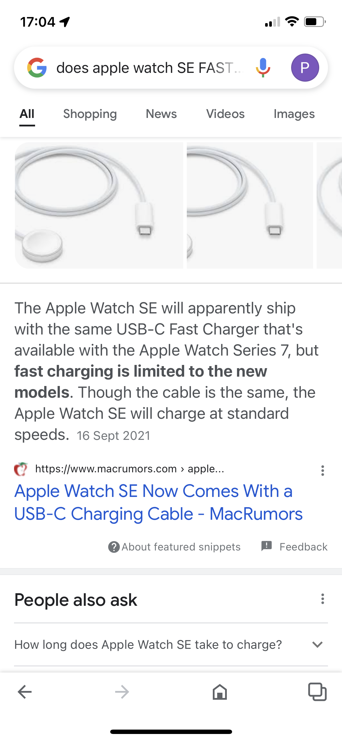Switch to the News tab
This screenshot has width=342, height=741.
click(x=161, y=114)
